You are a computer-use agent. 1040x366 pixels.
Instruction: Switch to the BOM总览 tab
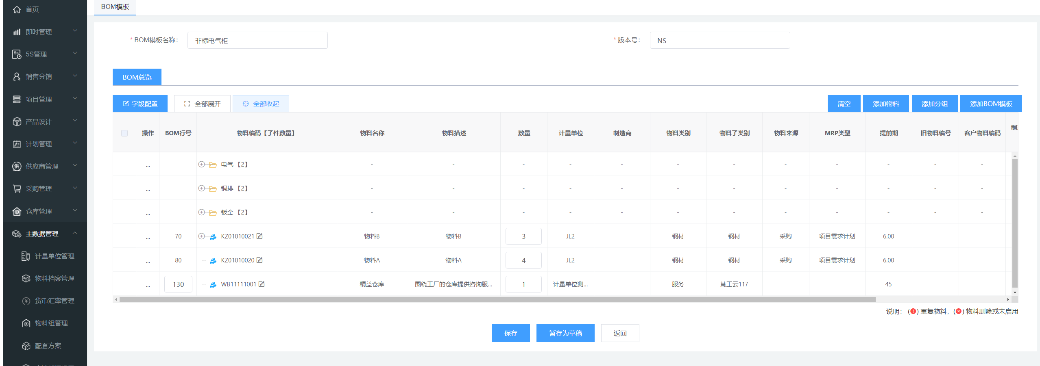tap(137, 77)
